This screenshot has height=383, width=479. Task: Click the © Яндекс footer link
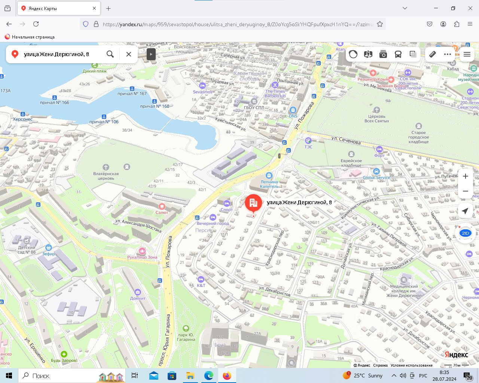[362, 365]
